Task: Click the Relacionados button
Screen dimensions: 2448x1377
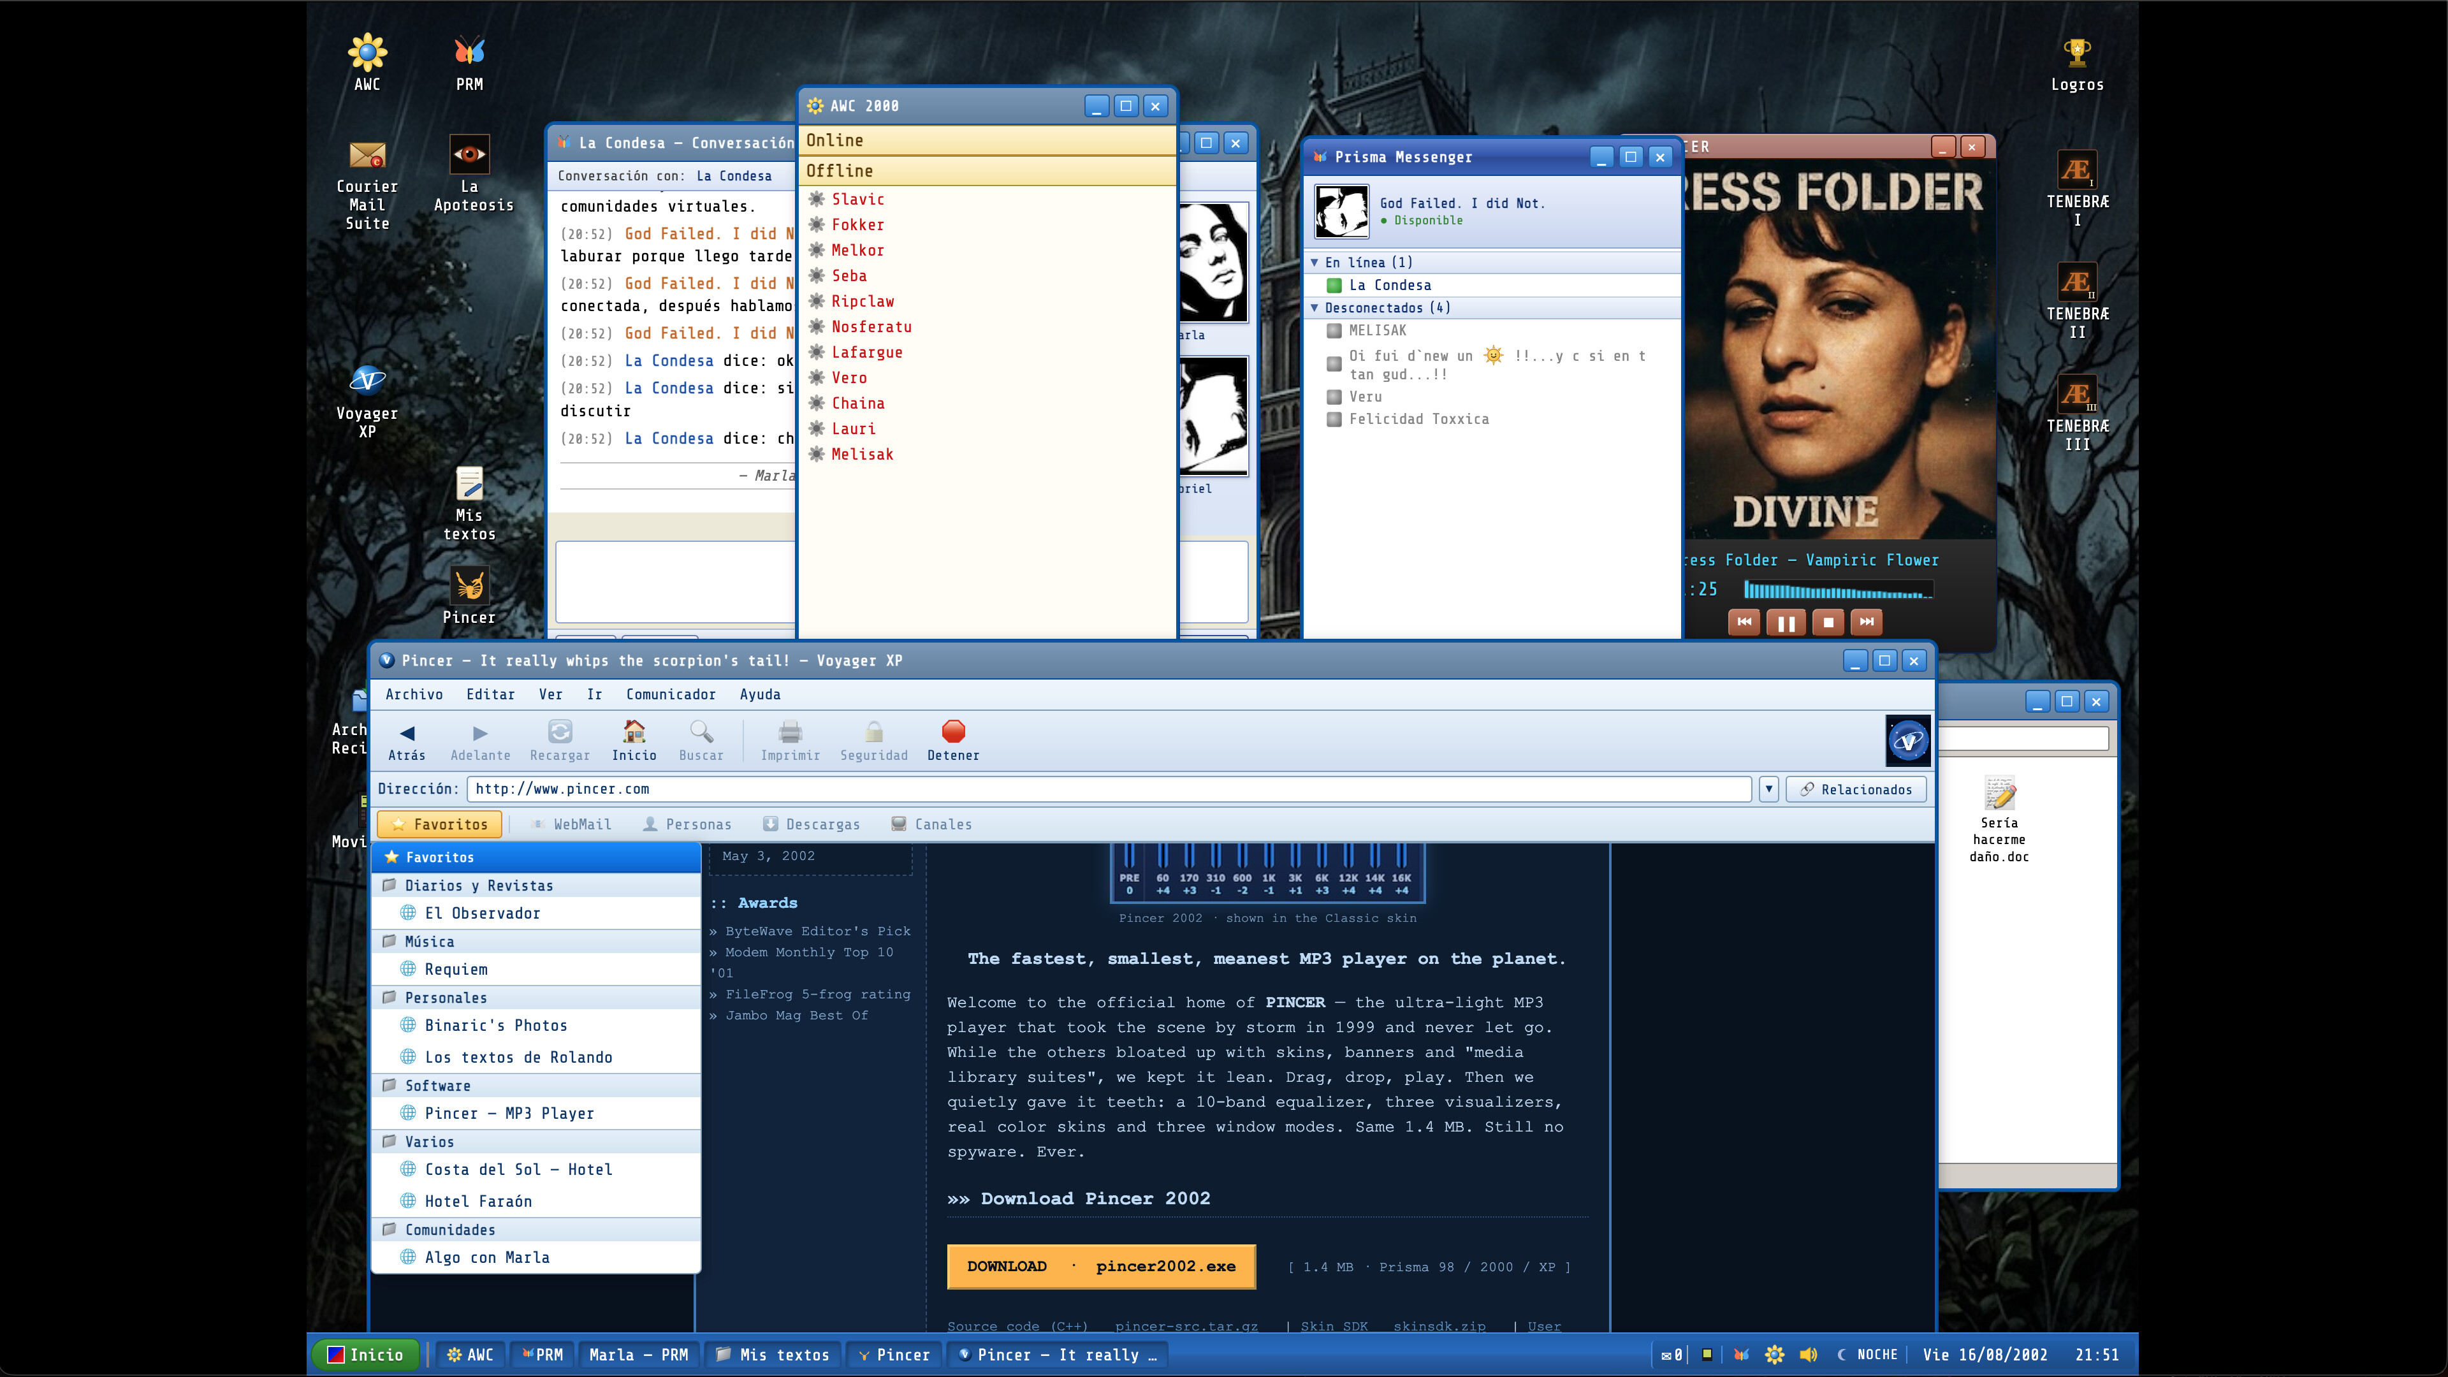Action: coord(1856,790)
